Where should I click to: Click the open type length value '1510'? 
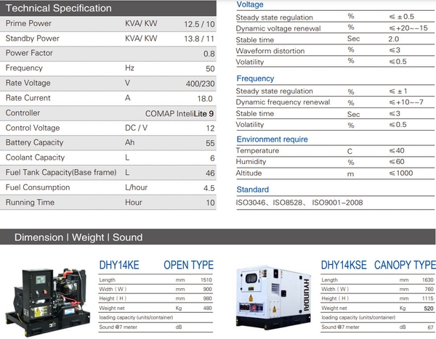[206, 280]
